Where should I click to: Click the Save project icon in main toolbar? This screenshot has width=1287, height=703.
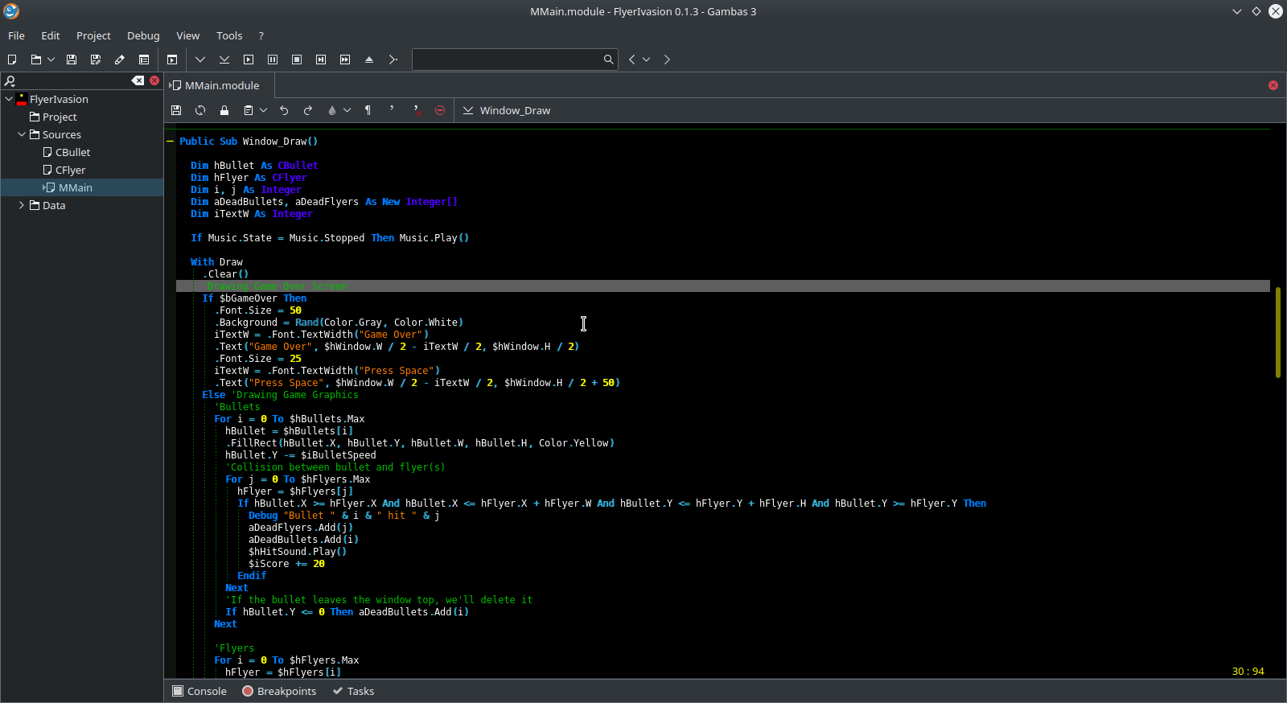(x=72, y=60)
